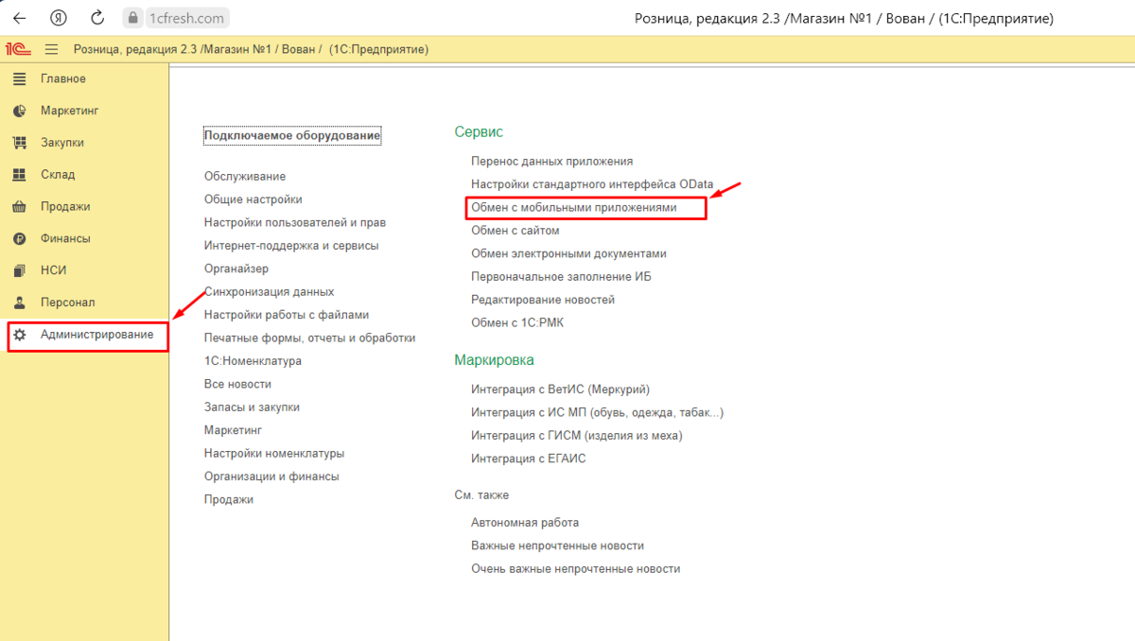
Task: Click the Администрирование gear icon
Action: click(x=20, y=335)
